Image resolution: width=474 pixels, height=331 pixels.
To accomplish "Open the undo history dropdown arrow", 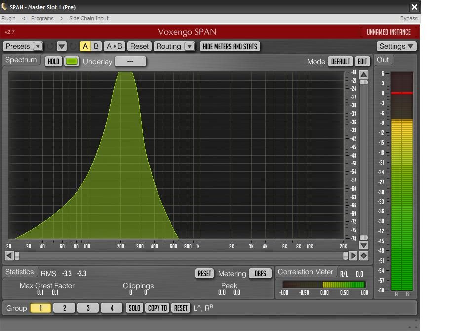I will click(x=62, y=46).
